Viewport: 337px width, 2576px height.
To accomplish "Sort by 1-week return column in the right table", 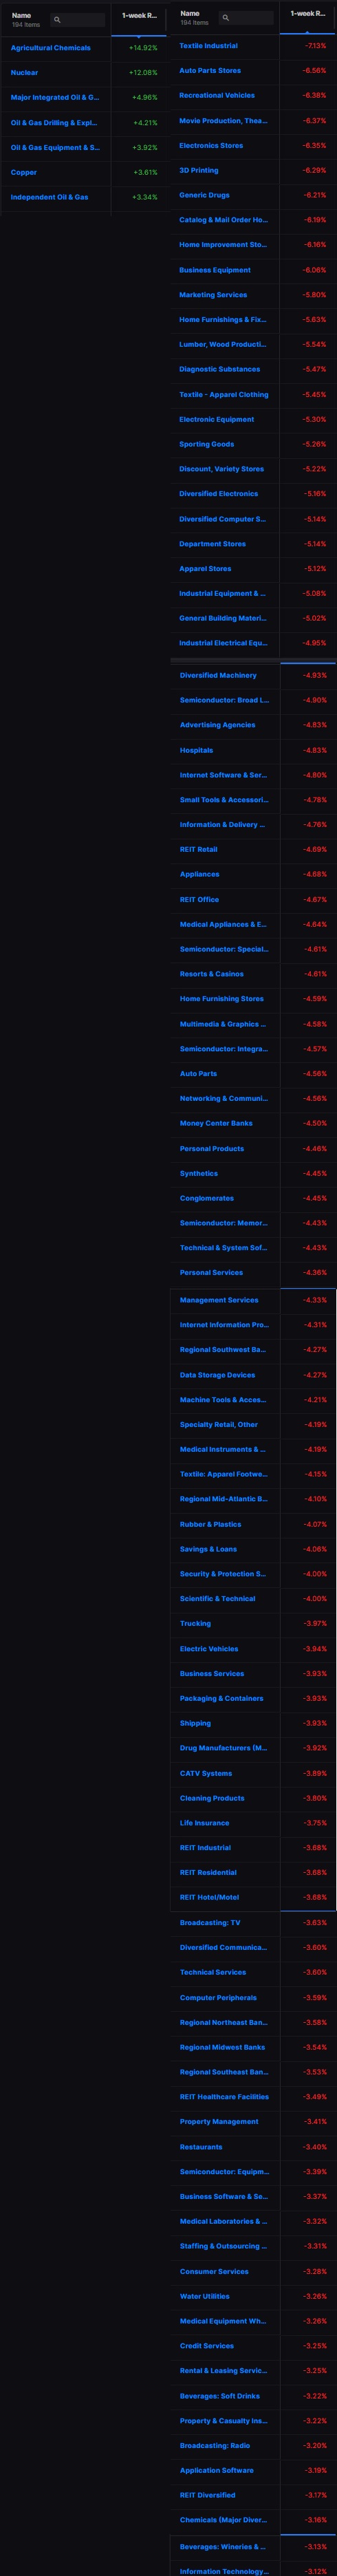I will click(x=307, y=14).
